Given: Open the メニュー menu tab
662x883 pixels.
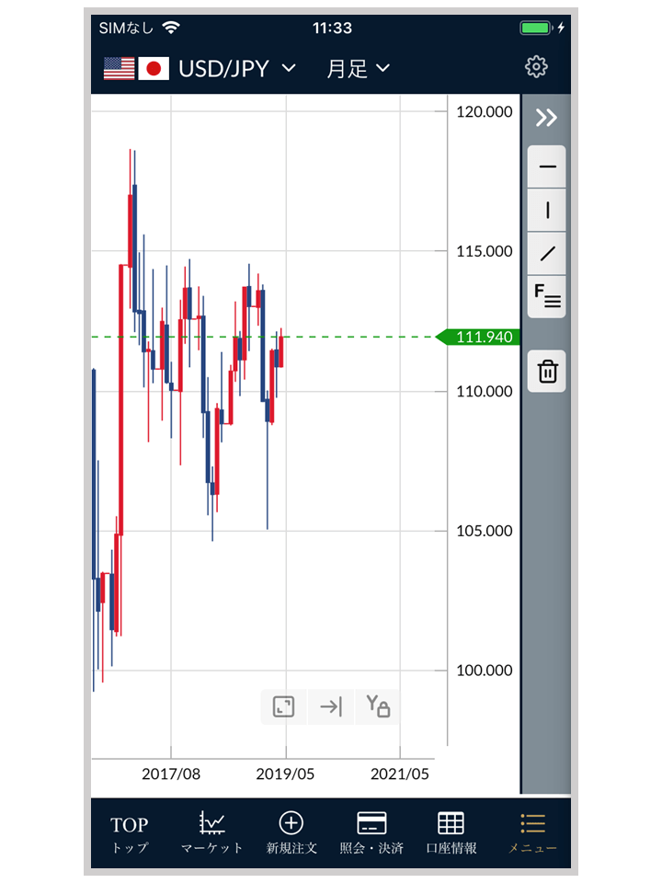Looking at the screenshot, I should [x=532, y=833].
